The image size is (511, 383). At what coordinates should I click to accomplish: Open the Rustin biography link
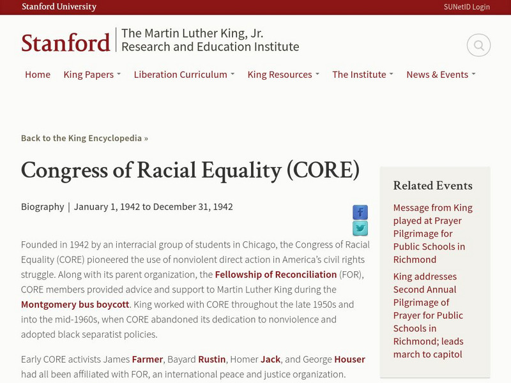point(212,359)
